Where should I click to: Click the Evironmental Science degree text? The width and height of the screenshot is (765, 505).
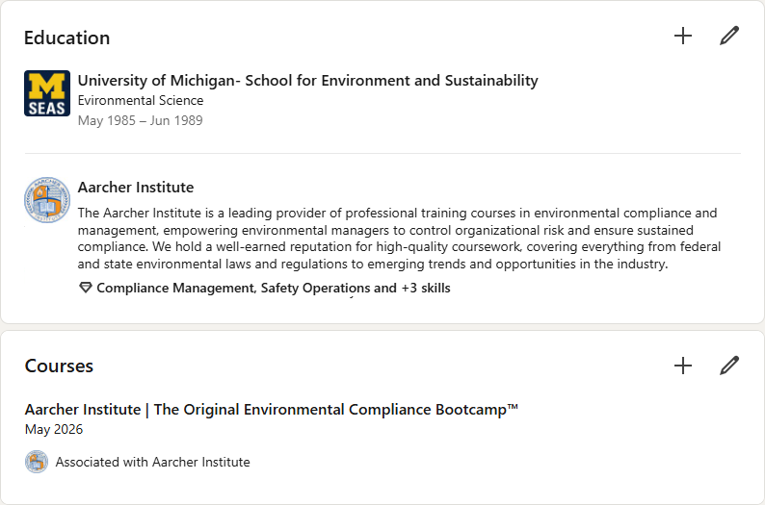(x=141, y=101)
